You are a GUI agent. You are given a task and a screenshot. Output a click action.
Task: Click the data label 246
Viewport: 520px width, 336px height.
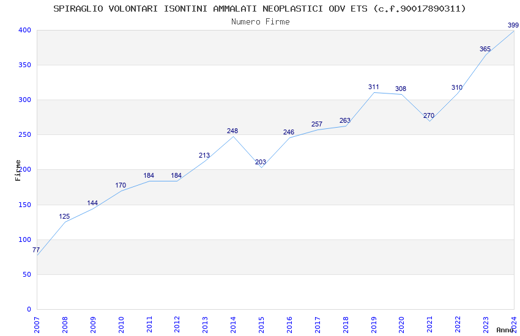tap(289, 132)
